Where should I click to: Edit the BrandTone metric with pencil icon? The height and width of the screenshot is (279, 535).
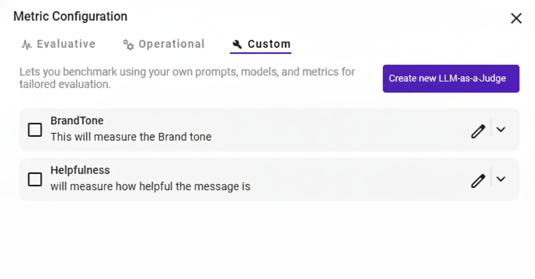click(478, 131)
